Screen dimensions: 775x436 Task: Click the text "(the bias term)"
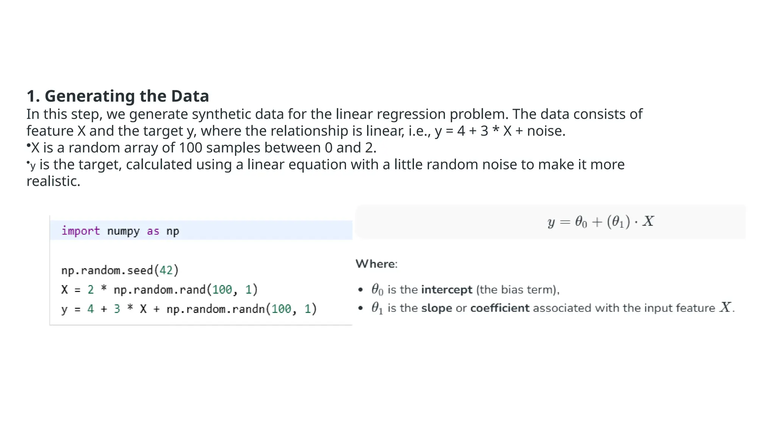tap(517, 290)
